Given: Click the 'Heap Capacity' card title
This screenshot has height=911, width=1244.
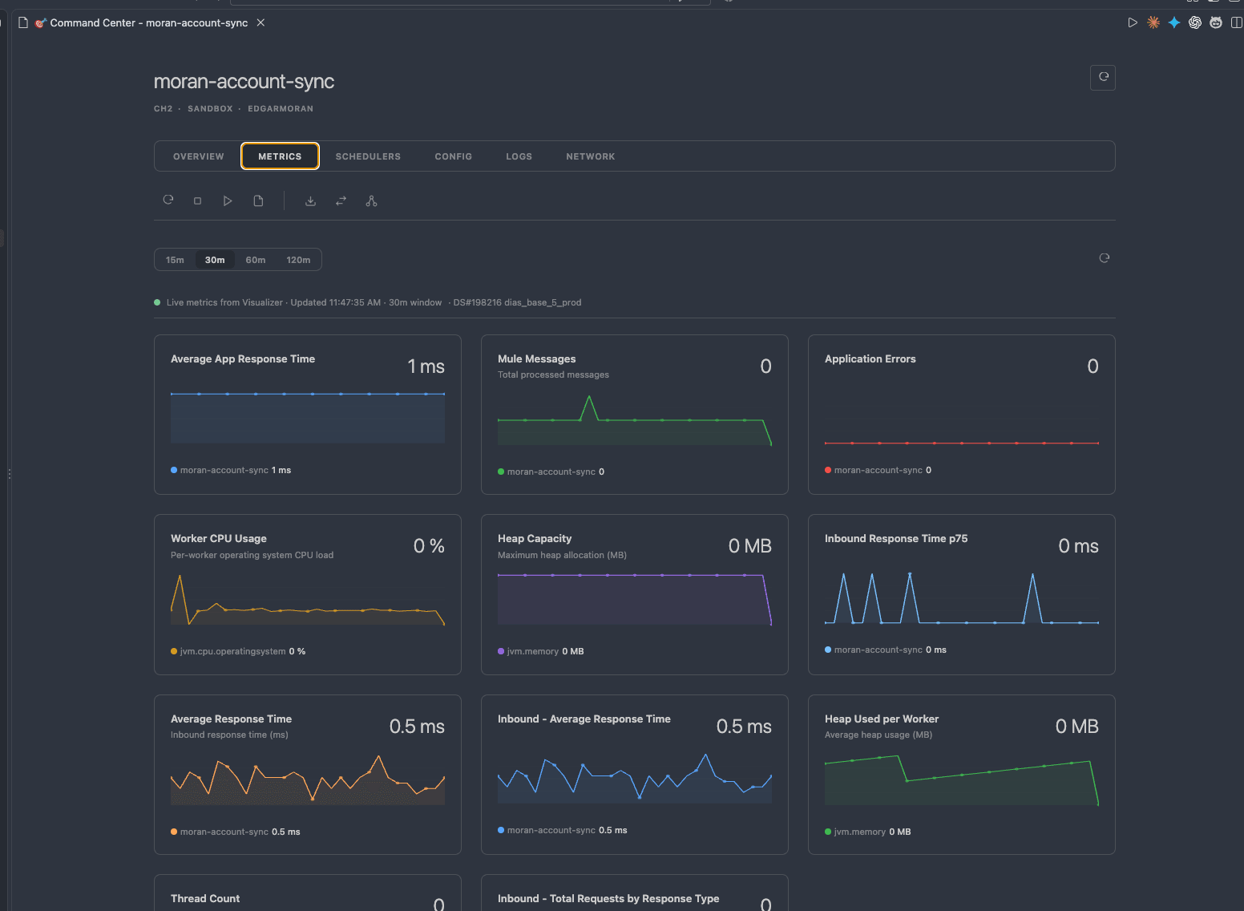Looking at the screenshot, I should (535, 539).
